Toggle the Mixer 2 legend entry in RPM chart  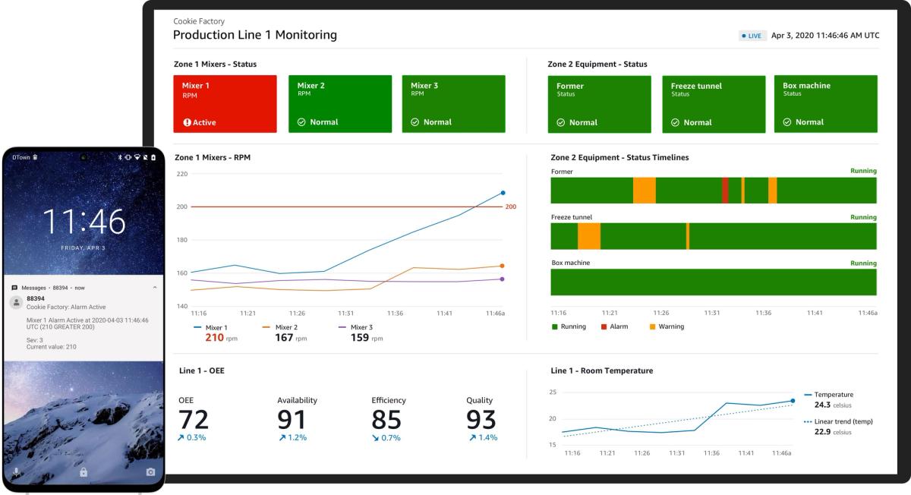click(280, 327)
